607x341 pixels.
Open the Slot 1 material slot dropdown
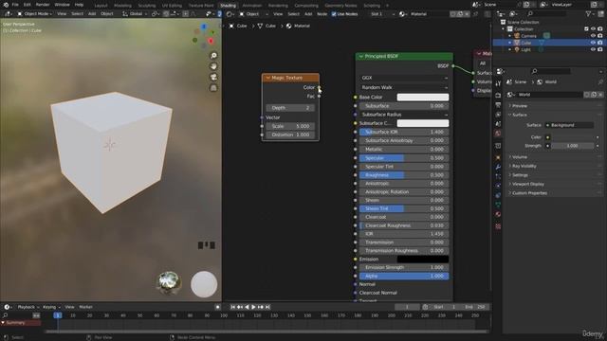click(x=382, y=14)
